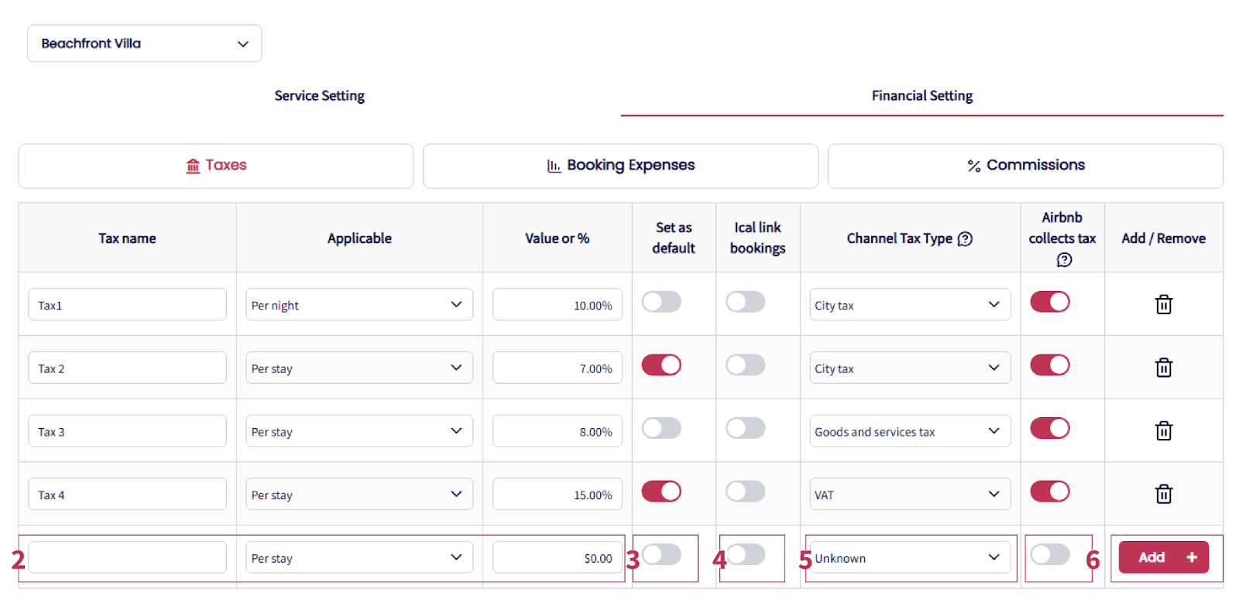Turn off Set as default for Tax 2
The height and width of the screenshot is (596, 1239).
coord(661,365)
